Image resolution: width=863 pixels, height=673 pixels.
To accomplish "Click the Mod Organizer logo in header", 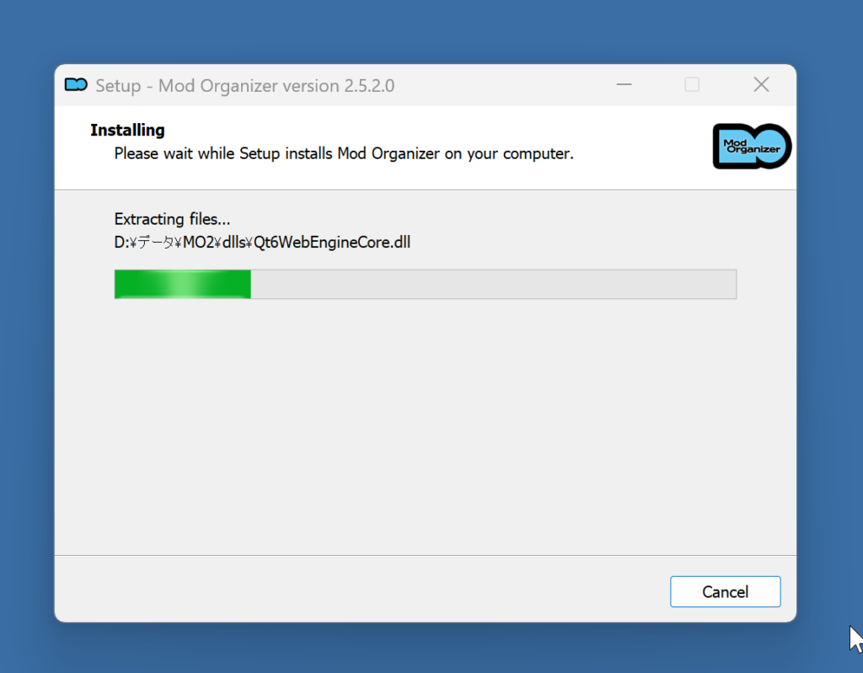I will (751, 147).
